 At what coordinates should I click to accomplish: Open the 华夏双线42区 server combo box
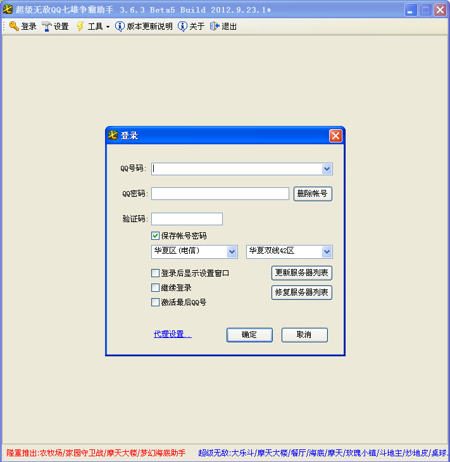(289, 252)
